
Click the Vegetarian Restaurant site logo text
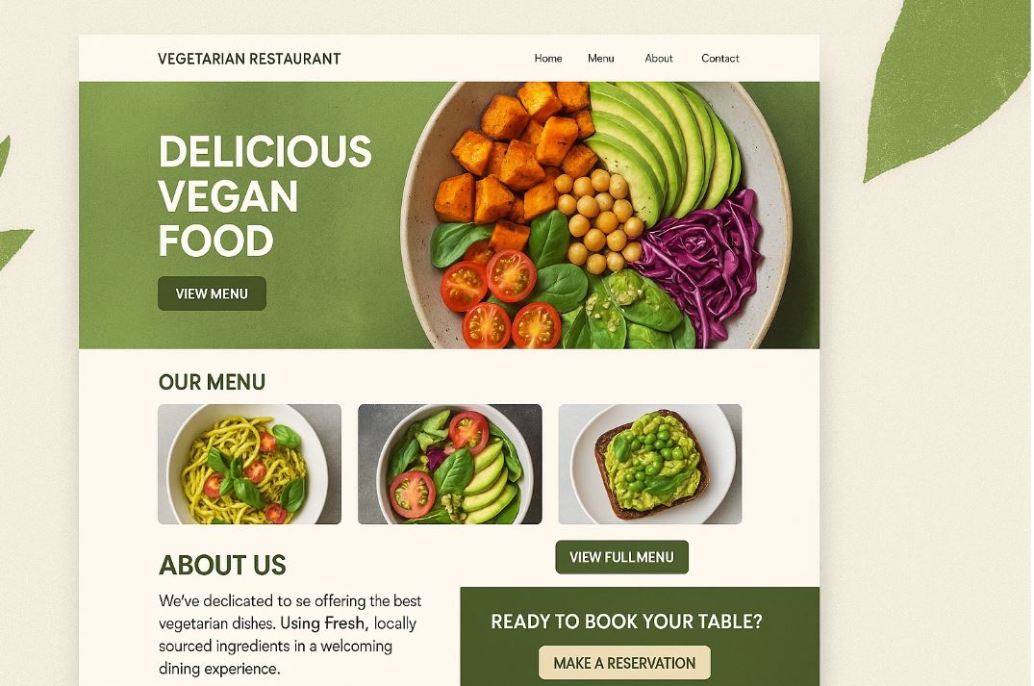coord(249,59)
